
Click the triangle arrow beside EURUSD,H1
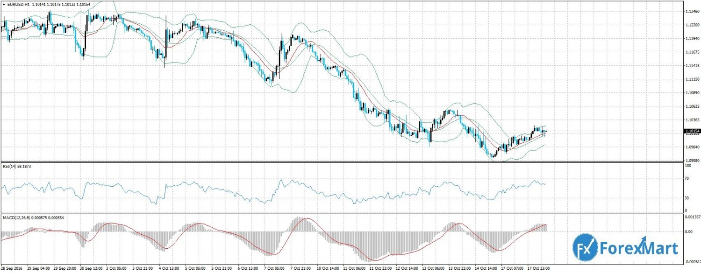click(x=4, y=4)
